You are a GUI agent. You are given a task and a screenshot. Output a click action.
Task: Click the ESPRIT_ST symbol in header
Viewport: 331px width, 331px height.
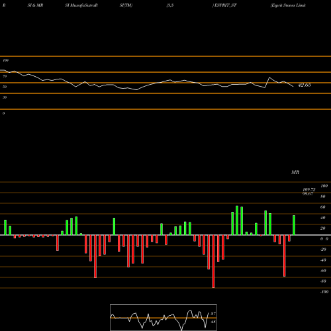[224, 5]
